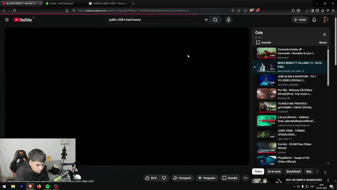Click the Compartir share button

[182, 178]
